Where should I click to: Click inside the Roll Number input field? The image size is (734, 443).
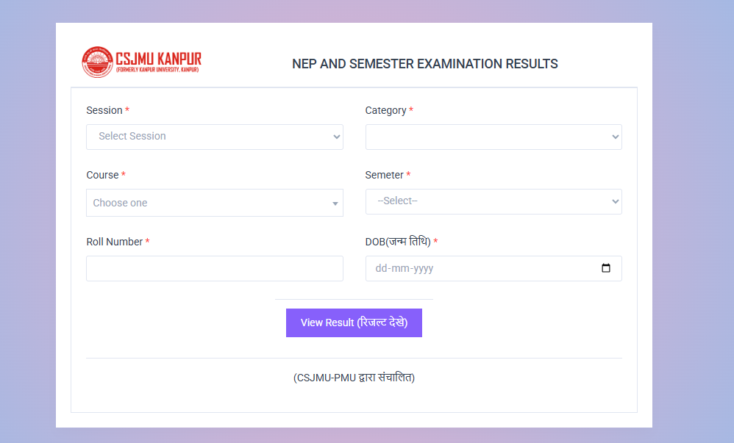point(214,268)
